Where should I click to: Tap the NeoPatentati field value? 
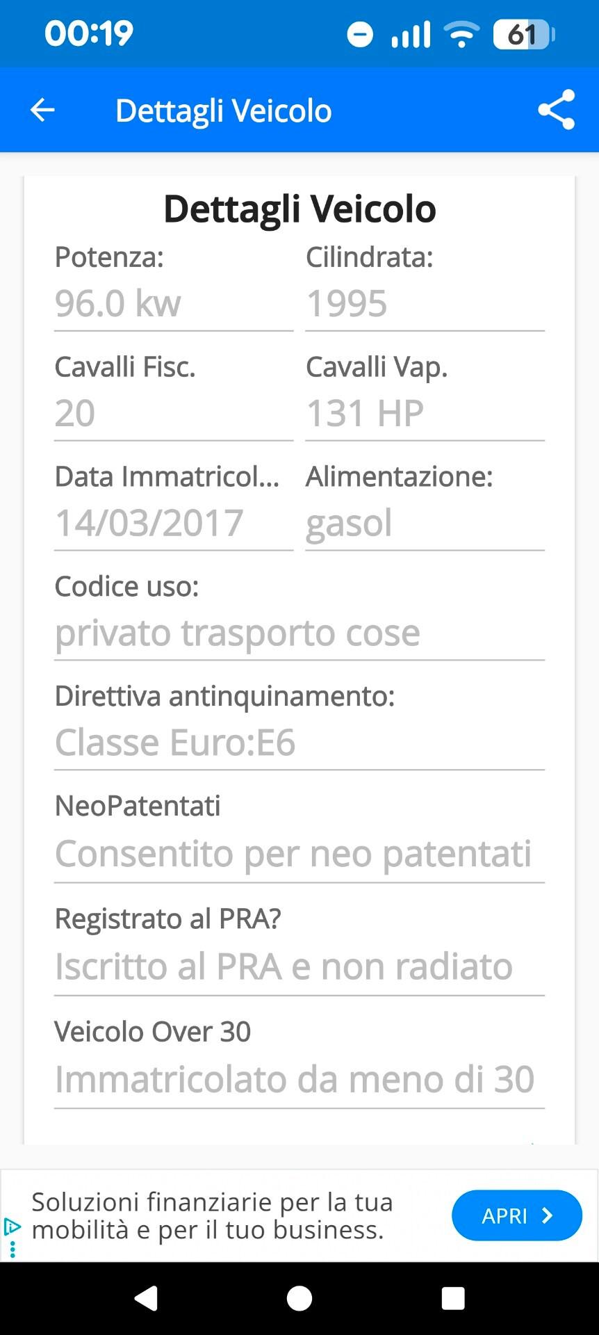[299, 854]
